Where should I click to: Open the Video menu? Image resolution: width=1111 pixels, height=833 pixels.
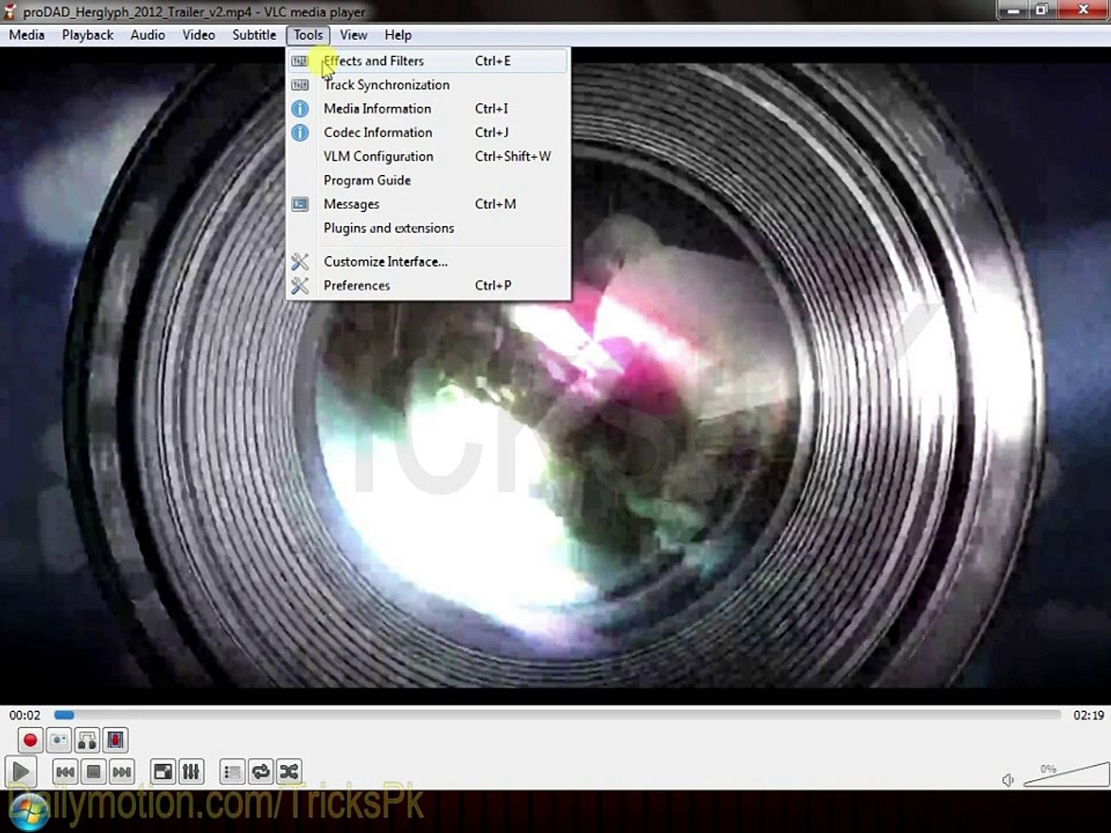pyautogui.click(x=198, y=35)
